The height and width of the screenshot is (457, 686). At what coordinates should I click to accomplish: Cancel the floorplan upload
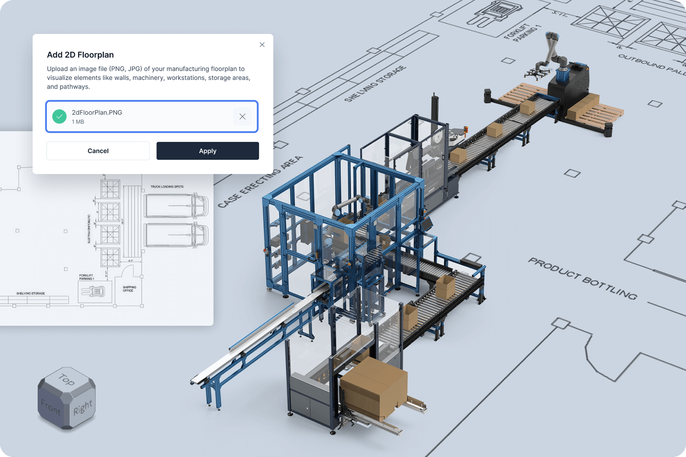click(x=98, y=151)
